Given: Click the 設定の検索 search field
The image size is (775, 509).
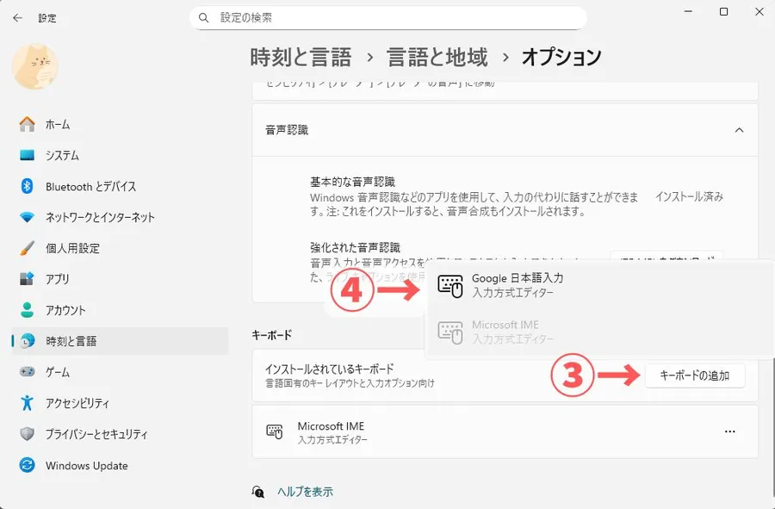Looking at the screenshot, I should point(387,17).
